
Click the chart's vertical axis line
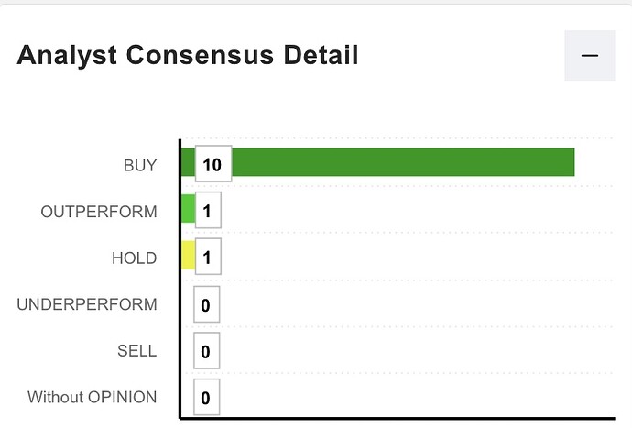(180, 275)
